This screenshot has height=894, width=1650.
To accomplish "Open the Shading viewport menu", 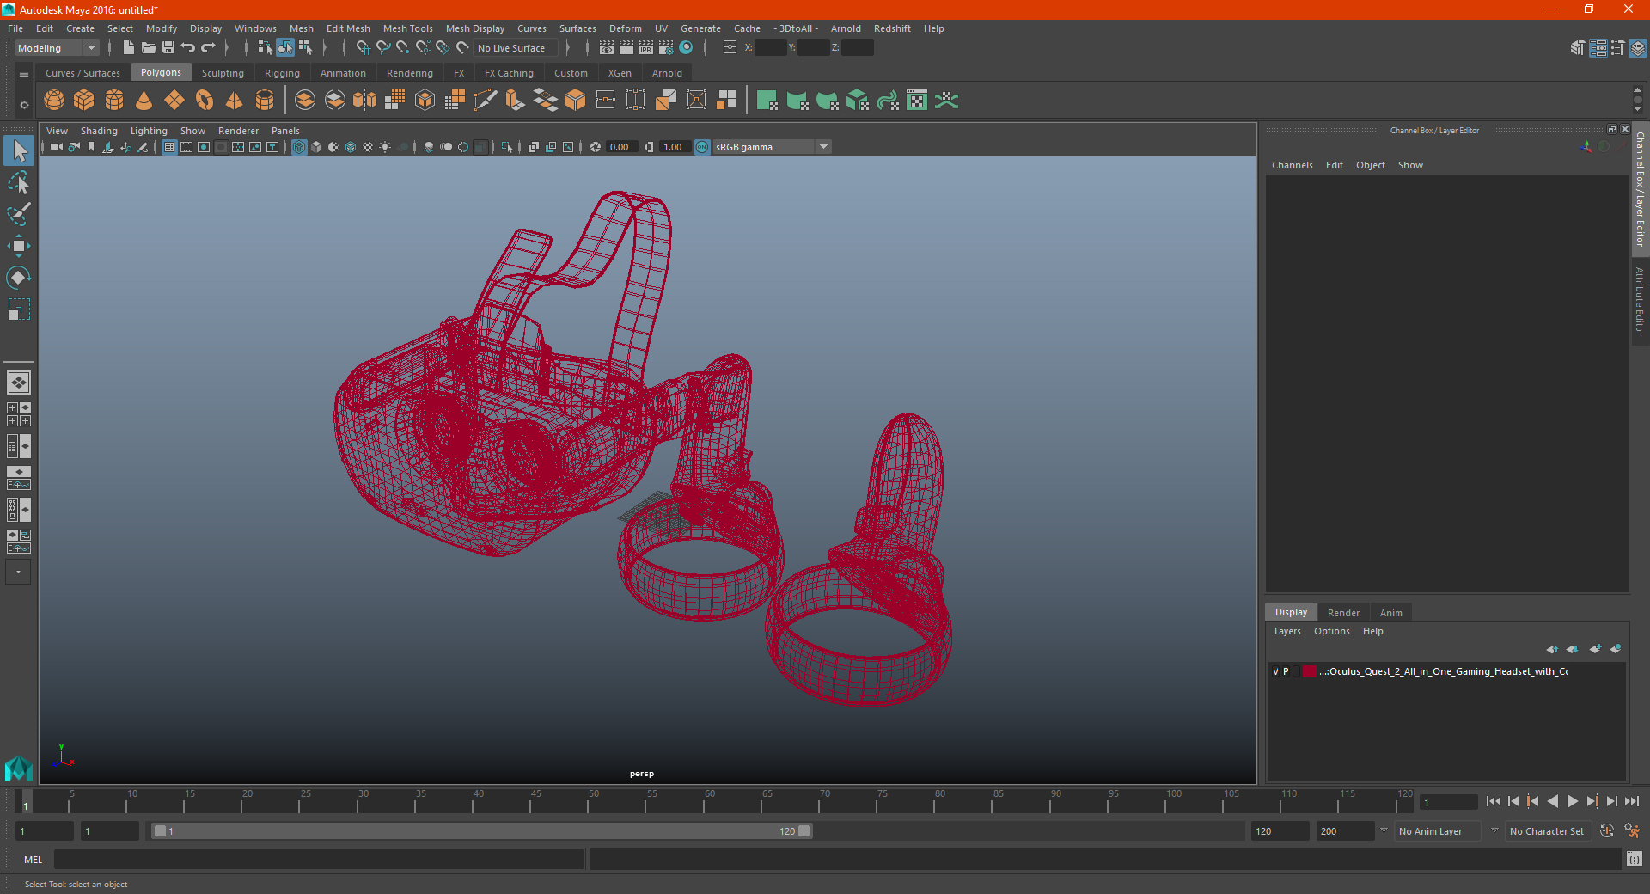I will (x=99, y=131).
